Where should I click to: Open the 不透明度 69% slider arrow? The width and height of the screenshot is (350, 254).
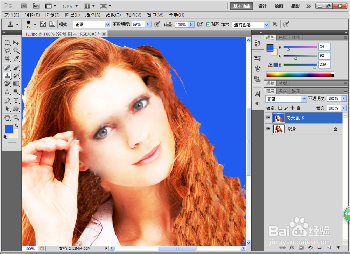pyautogui.click(x=148, y=24)
